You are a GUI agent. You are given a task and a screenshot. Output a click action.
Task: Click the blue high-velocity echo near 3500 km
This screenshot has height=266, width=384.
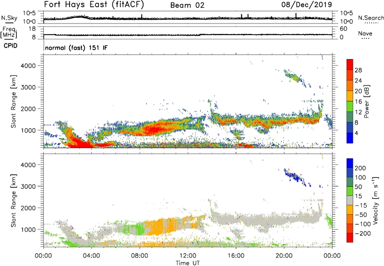[294, 176]
